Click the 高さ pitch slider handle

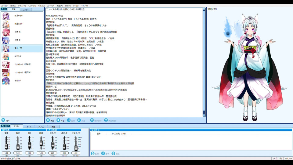pyautogui.click(x=29, y=145)
